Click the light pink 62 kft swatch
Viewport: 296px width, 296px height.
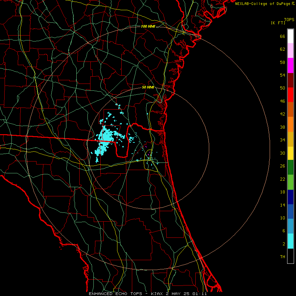click(290, 51)
